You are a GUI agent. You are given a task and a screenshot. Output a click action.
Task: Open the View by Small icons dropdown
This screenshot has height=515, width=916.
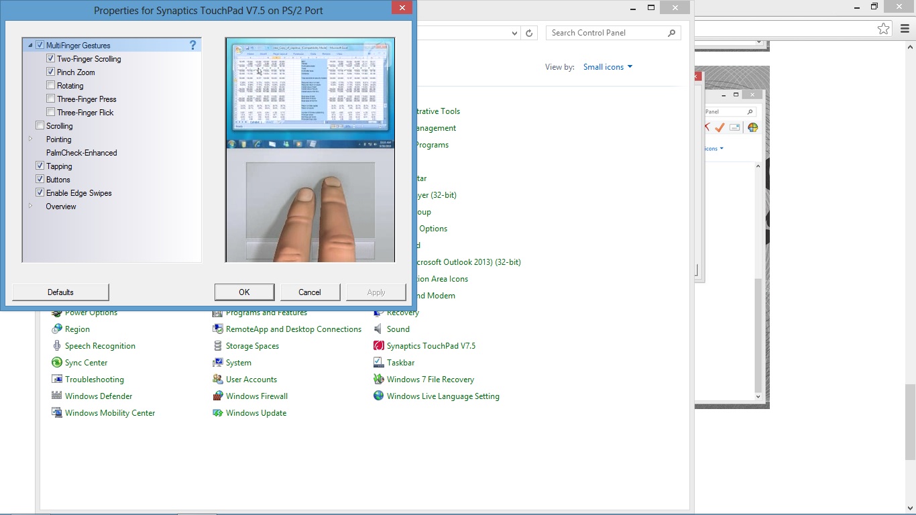click(608, 67)
